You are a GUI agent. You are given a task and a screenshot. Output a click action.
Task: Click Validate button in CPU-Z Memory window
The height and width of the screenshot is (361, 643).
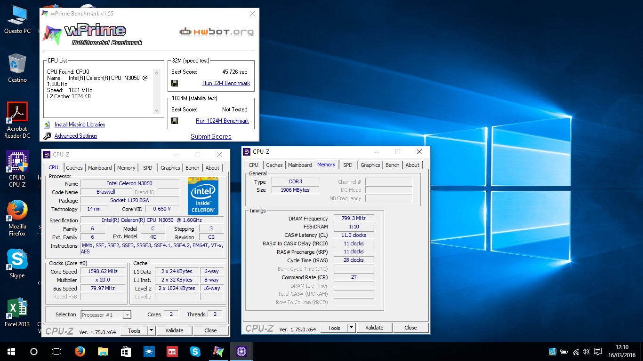pos(374,328)
